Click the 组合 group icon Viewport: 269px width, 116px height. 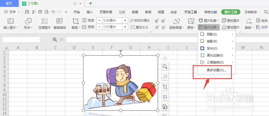258,21
